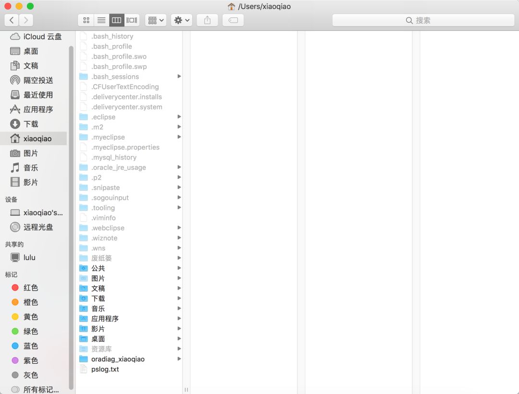Image resolution: width=519 pixels, height=394 pixels.
Task: Go back with the left arrow
Action: click(12, 20)
